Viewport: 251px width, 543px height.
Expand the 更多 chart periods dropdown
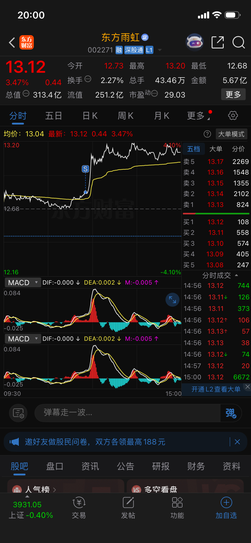click(x=199, y=116)
